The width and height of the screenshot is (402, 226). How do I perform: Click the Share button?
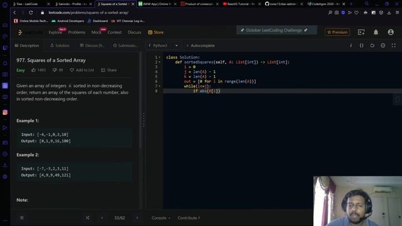click(109, 70)
